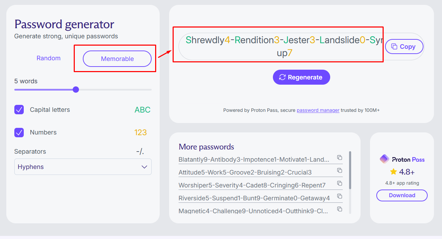Copy the Riverside5 password using its icon
Image resolution: width=442 pixels, height=239 pixels.
tap(340, 196)
